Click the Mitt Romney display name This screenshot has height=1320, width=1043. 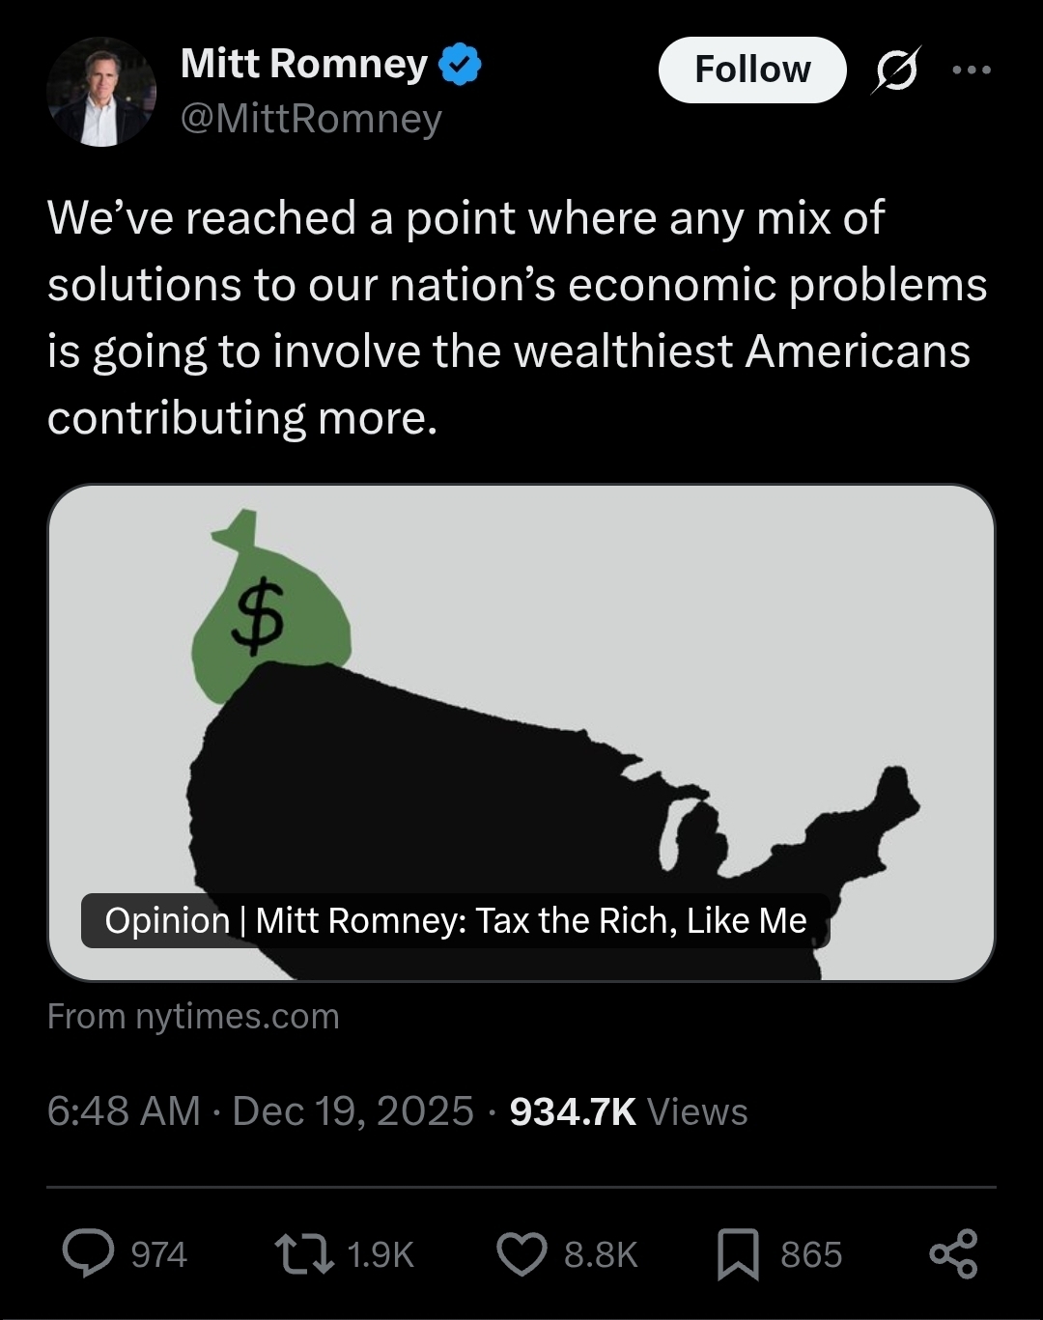pos(304,64)
